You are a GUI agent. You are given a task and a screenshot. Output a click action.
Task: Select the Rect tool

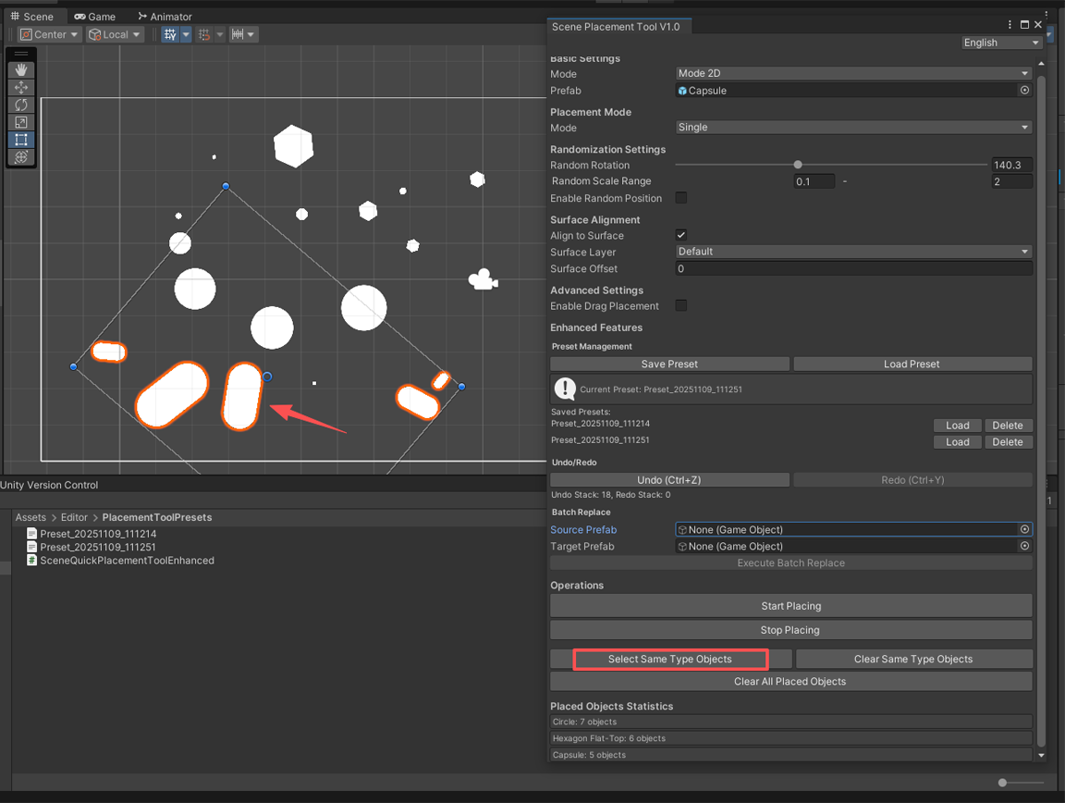point(21,140)
